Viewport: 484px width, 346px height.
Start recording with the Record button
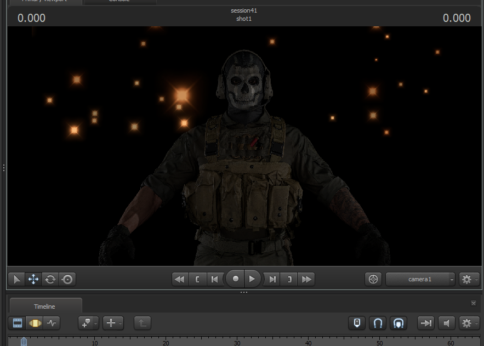tap(235, 279)
